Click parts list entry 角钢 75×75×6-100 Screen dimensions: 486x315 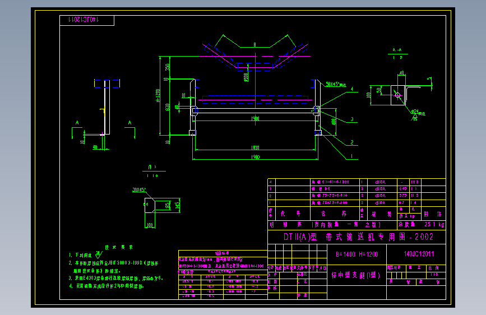tap(329, 203)
